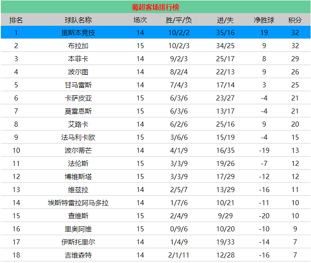
Task: Click the 艾路卡 team name
Action: click(x=78, y=124)
